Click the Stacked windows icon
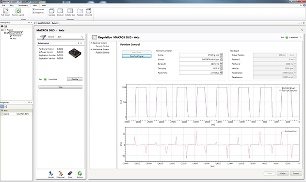 tap(60, 11)
